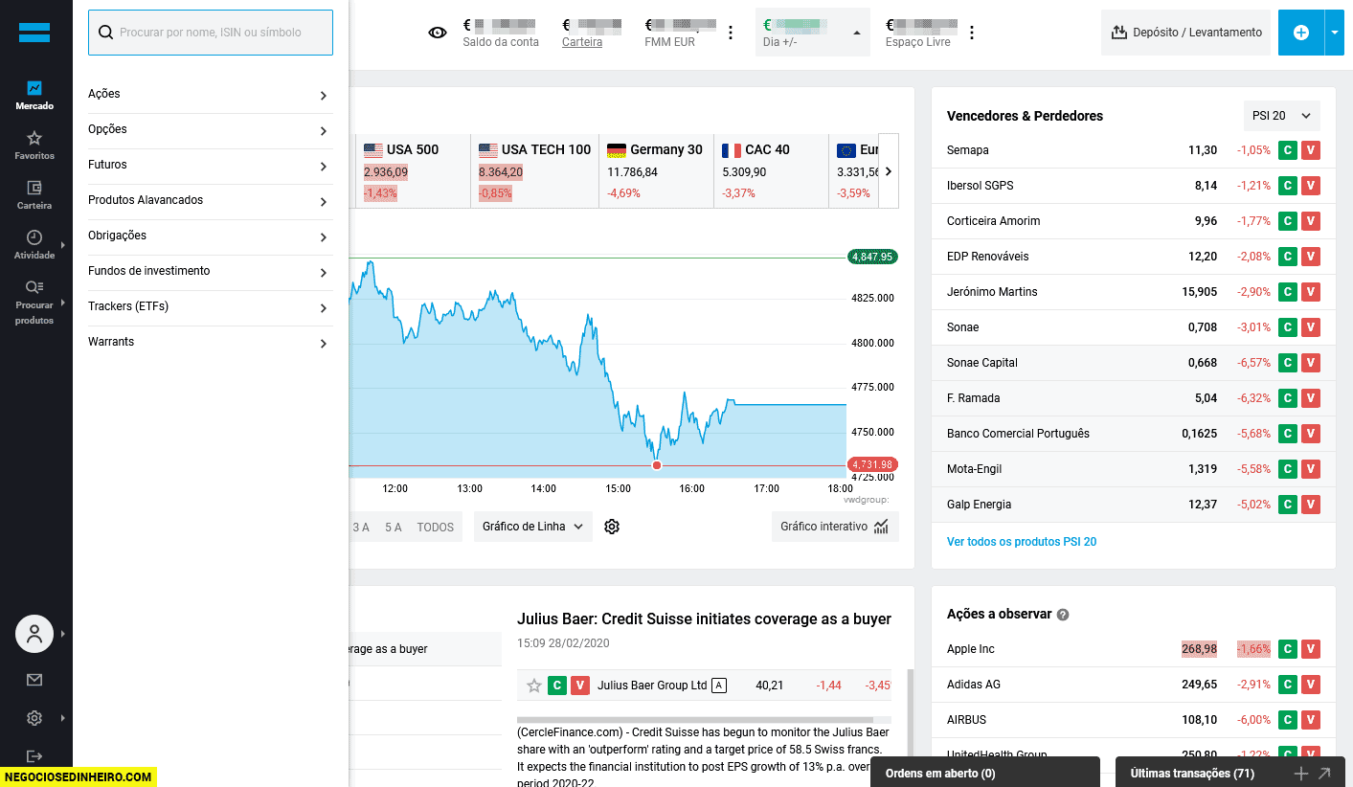1353x787 pixels.
Task: Toggle the eye icon to hide balances
Action: tap(438, 33)
